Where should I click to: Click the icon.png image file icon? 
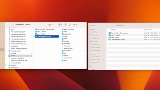(x=63, y=43)
